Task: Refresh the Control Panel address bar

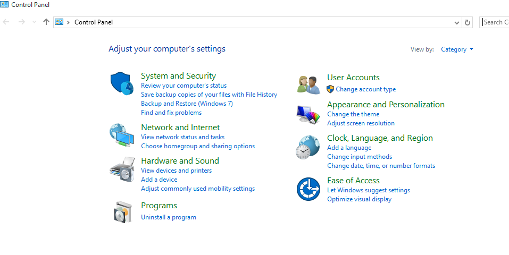Action: pyautogui.click(x=468, y=22)
